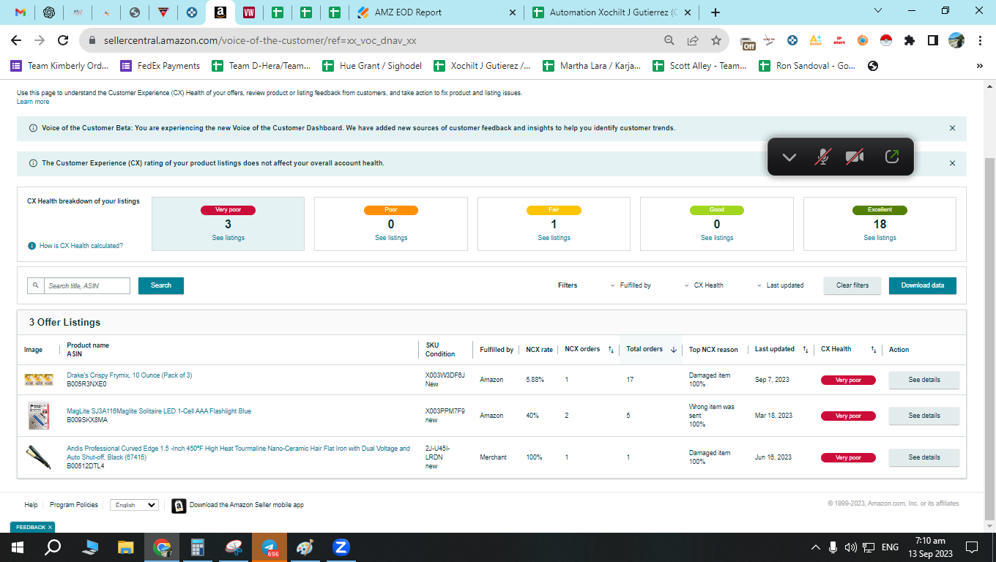The width and height of the screenshot is (996, 562).
Task: Open the Ron Sandoval bookmark
Action: point(807,66)
